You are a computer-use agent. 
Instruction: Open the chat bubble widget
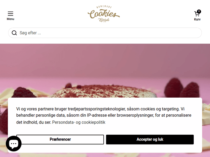(14, 144)
